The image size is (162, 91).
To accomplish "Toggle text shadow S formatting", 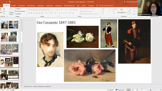I will tap(37, 13).
